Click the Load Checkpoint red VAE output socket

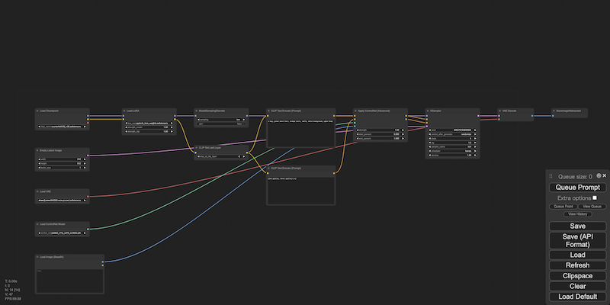(x=88, y=123)
